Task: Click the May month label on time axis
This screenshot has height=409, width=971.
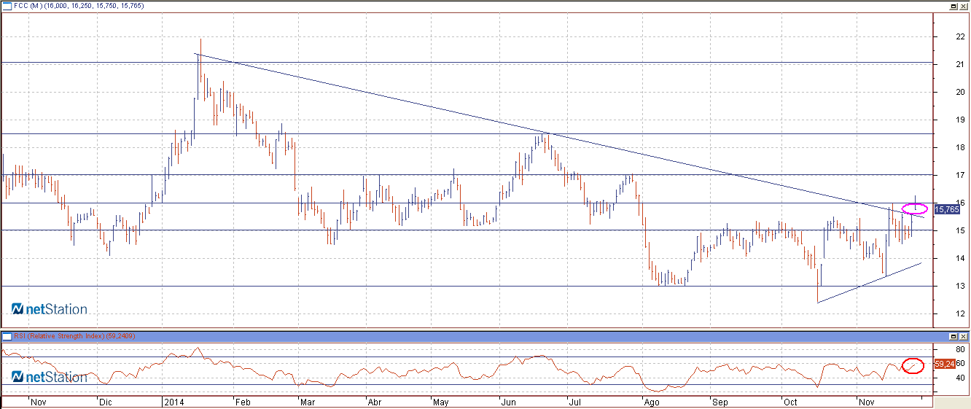Action: (440, 402)
